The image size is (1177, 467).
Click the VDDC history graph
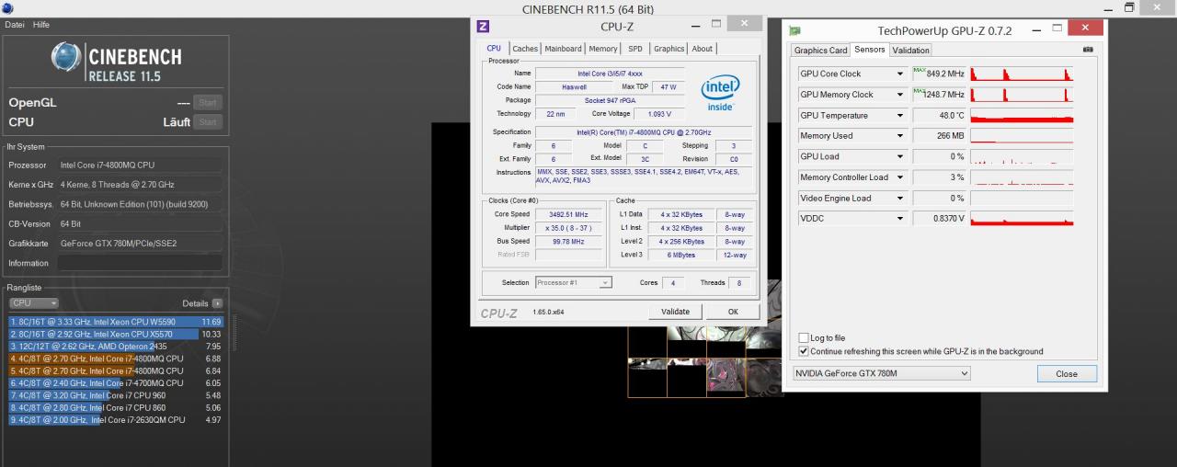pyautogui.click(x=1022, y=219)
